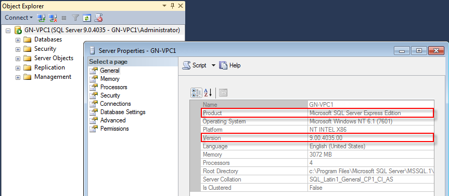449x196 pixels.
Task: Open the Database Settings page
Action: [x=123, y=112]
